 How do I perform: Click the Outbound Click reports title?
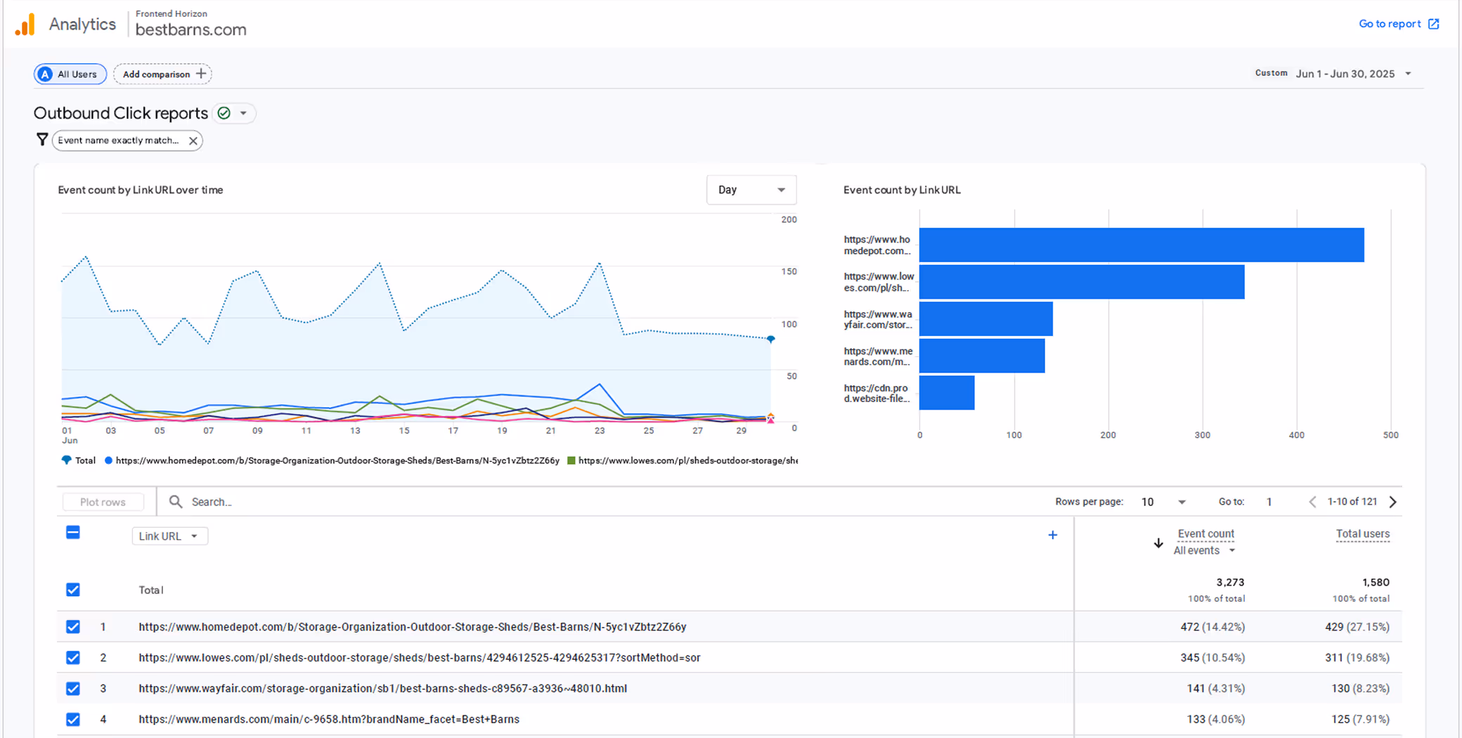coord(121,113)
